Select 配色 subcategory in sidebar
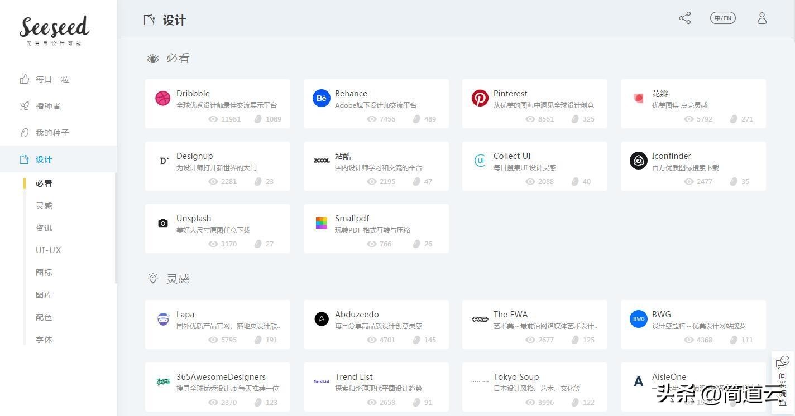 [44, 317]
